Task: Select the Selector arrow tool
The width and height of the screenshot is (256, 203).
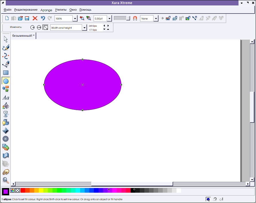Action: [6, 39]
